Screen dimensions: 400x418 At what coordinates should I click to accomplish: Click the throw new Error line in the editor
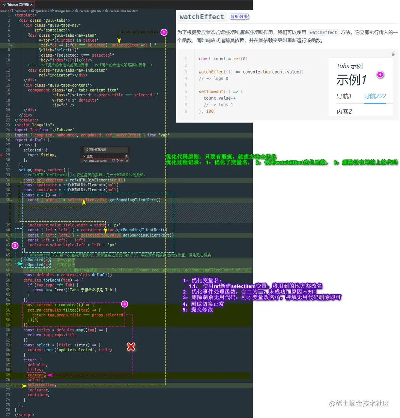pyautogui.click(x=74, y=290)
